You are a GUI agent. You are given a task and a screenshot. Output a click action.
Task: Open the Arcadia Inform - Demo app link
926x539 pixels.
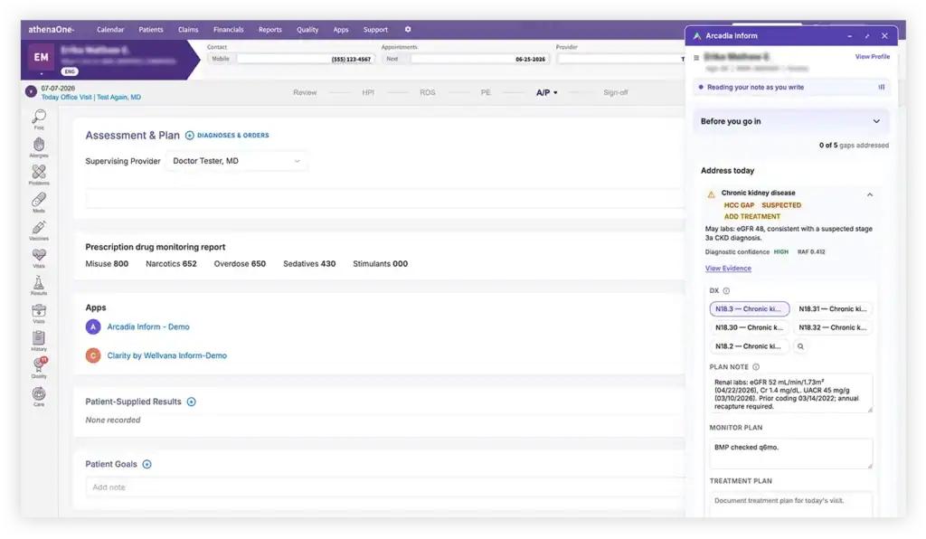pyautogui.click(x=148, y=327)
